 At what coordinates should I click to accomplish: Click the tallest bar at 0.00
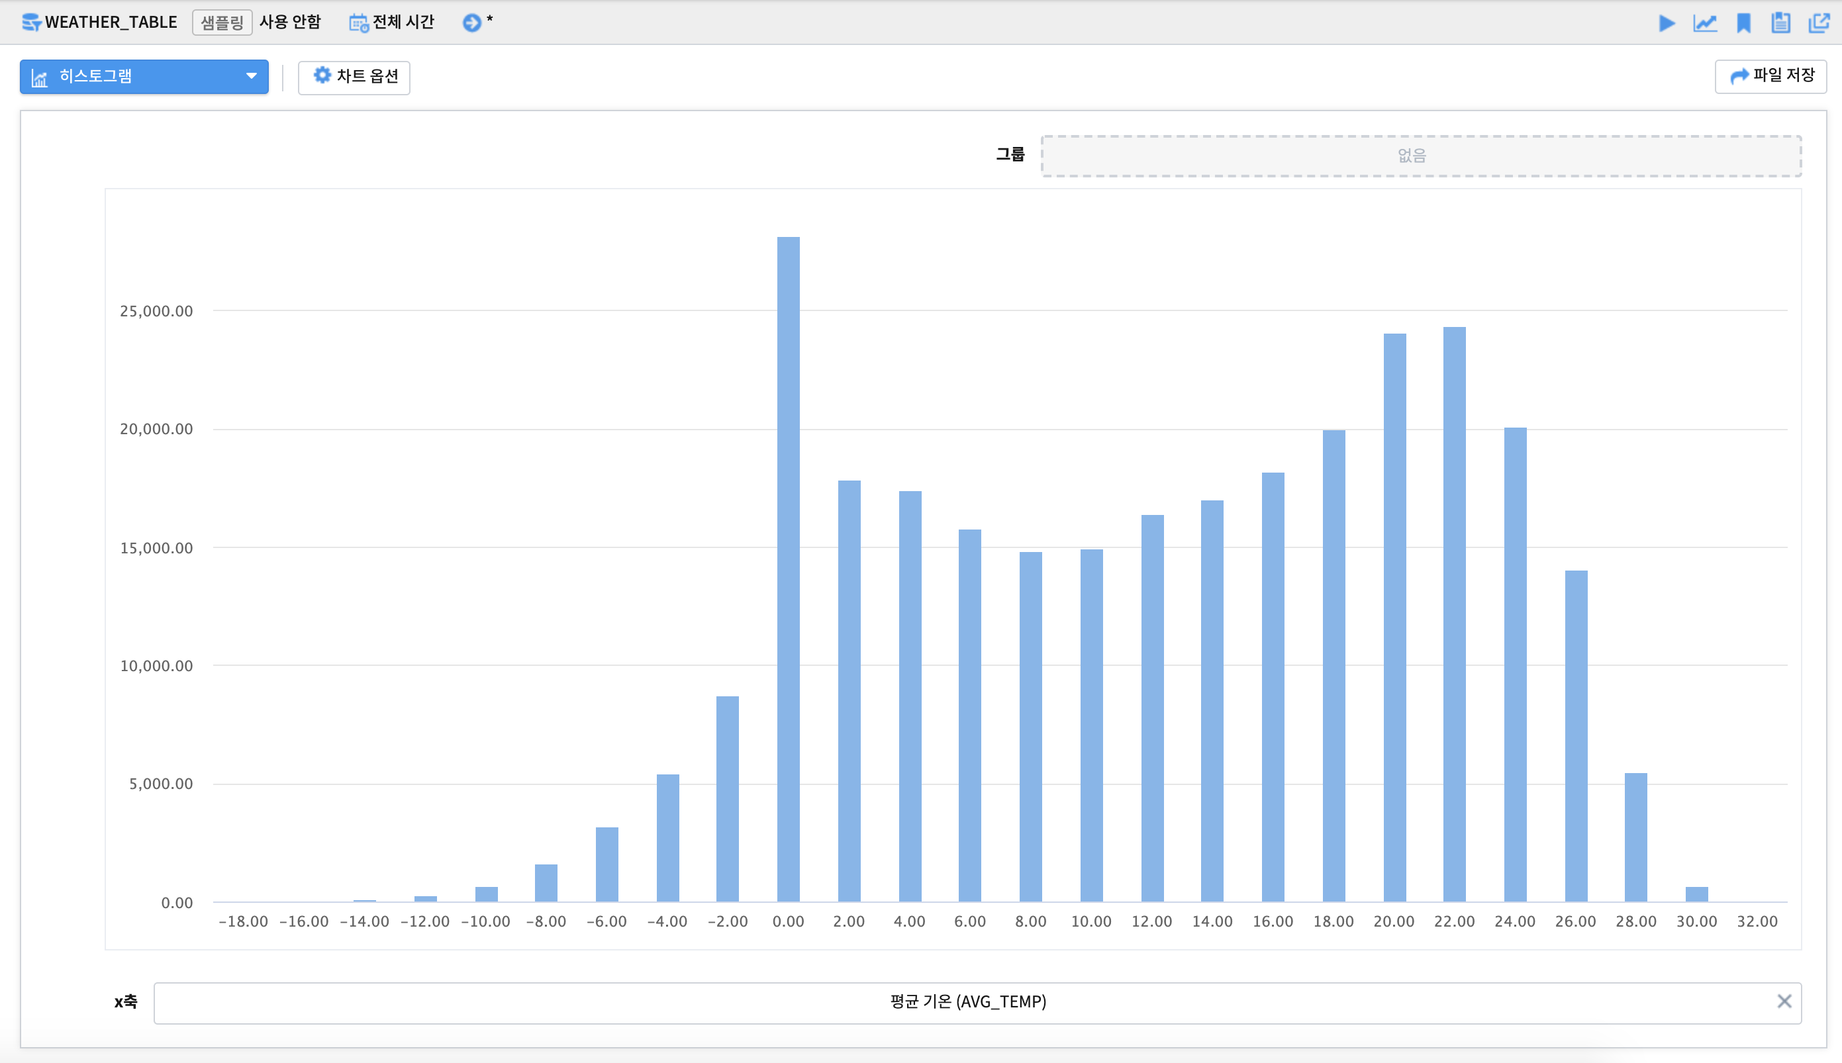coord(789,569)
